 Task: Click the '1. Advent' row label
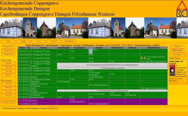pos(33,104)
